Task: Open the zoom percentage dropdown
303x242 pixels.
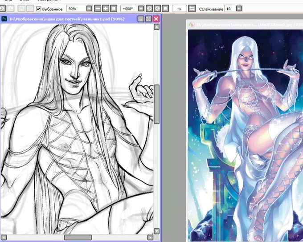Action: [x=89, y=9]
